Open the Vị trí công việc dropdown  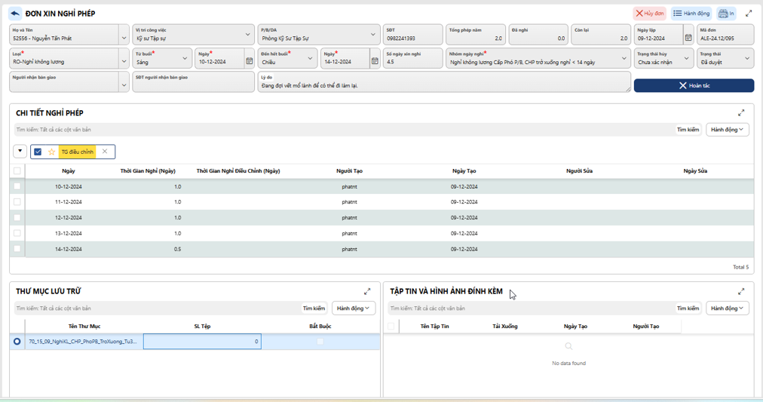248,35
